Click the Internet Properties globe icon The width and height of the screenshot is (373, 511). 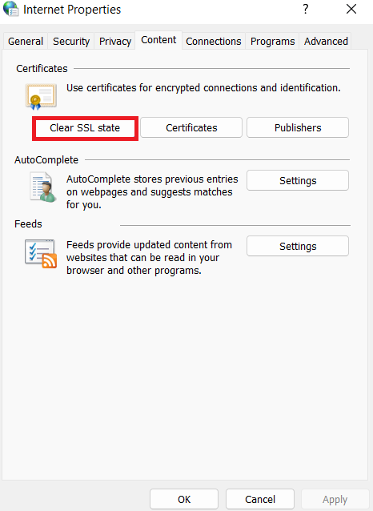pos(10,9)
